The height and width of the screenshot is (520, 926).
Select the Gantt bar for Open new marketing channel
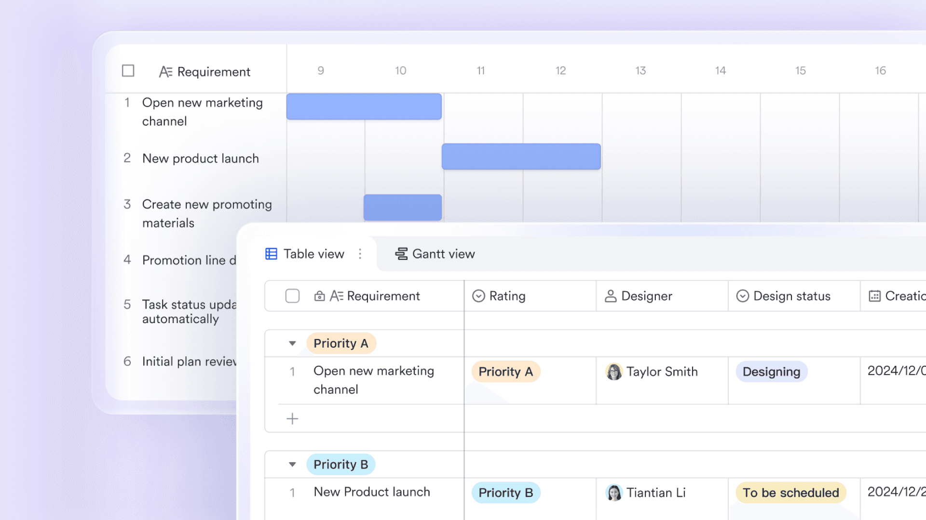pyautogui.click(x=364, y=106)
